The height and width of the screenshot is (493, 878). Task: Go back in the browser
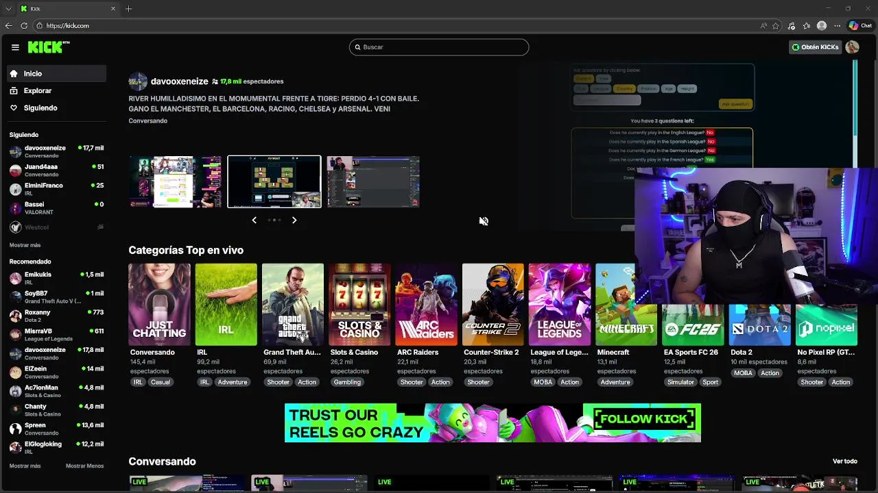8,26
